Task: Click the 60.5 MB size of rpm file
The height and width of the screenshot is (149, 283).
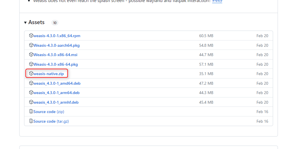Action: tap(206, 36)
